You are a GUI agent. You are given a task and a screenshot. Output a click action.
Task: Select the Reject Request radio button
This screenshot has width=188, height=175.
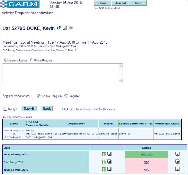32,60
